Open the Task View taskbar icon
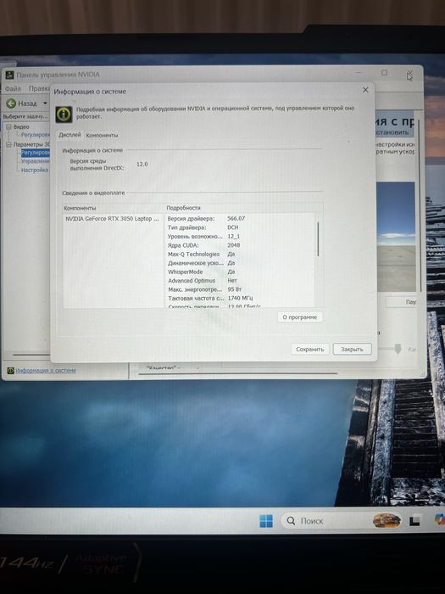 pyautogui.click(x=414, y=522)
